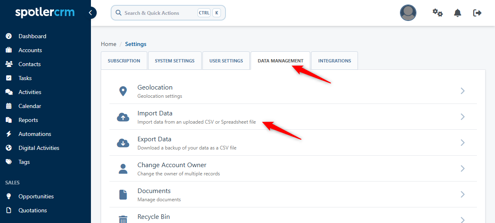Screen dimensions: 495x223
Task: Click the Documents file icon
Action: click(x=123, y=195)
